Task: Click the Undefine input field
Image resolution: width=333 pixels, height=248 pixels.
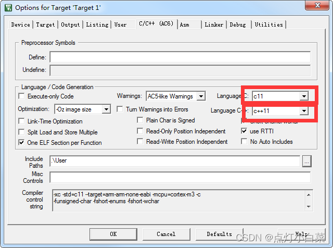Action: (x=180, y=70)
